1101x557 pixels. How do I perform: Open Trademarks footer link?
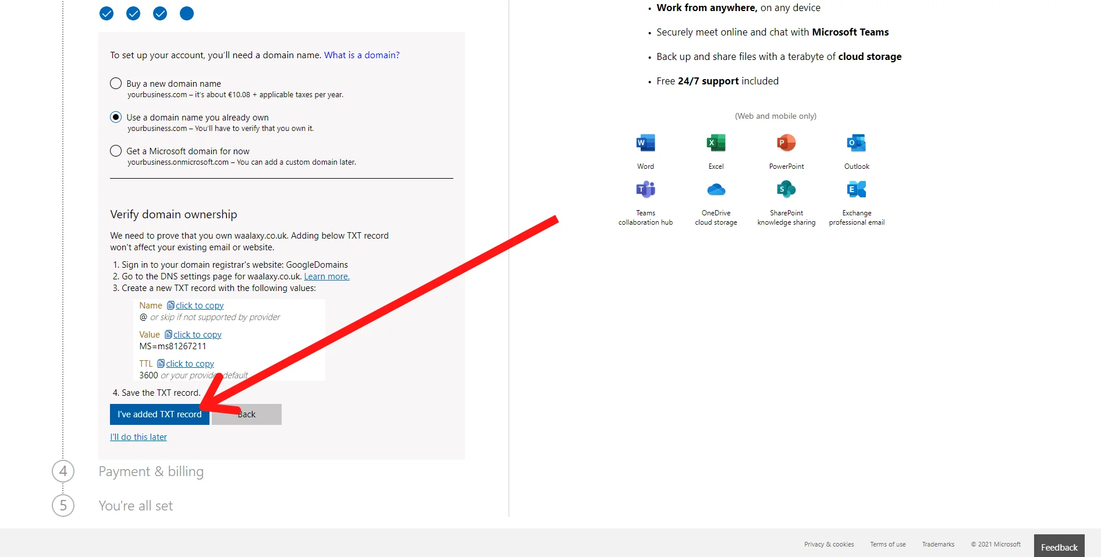(938, 544)
